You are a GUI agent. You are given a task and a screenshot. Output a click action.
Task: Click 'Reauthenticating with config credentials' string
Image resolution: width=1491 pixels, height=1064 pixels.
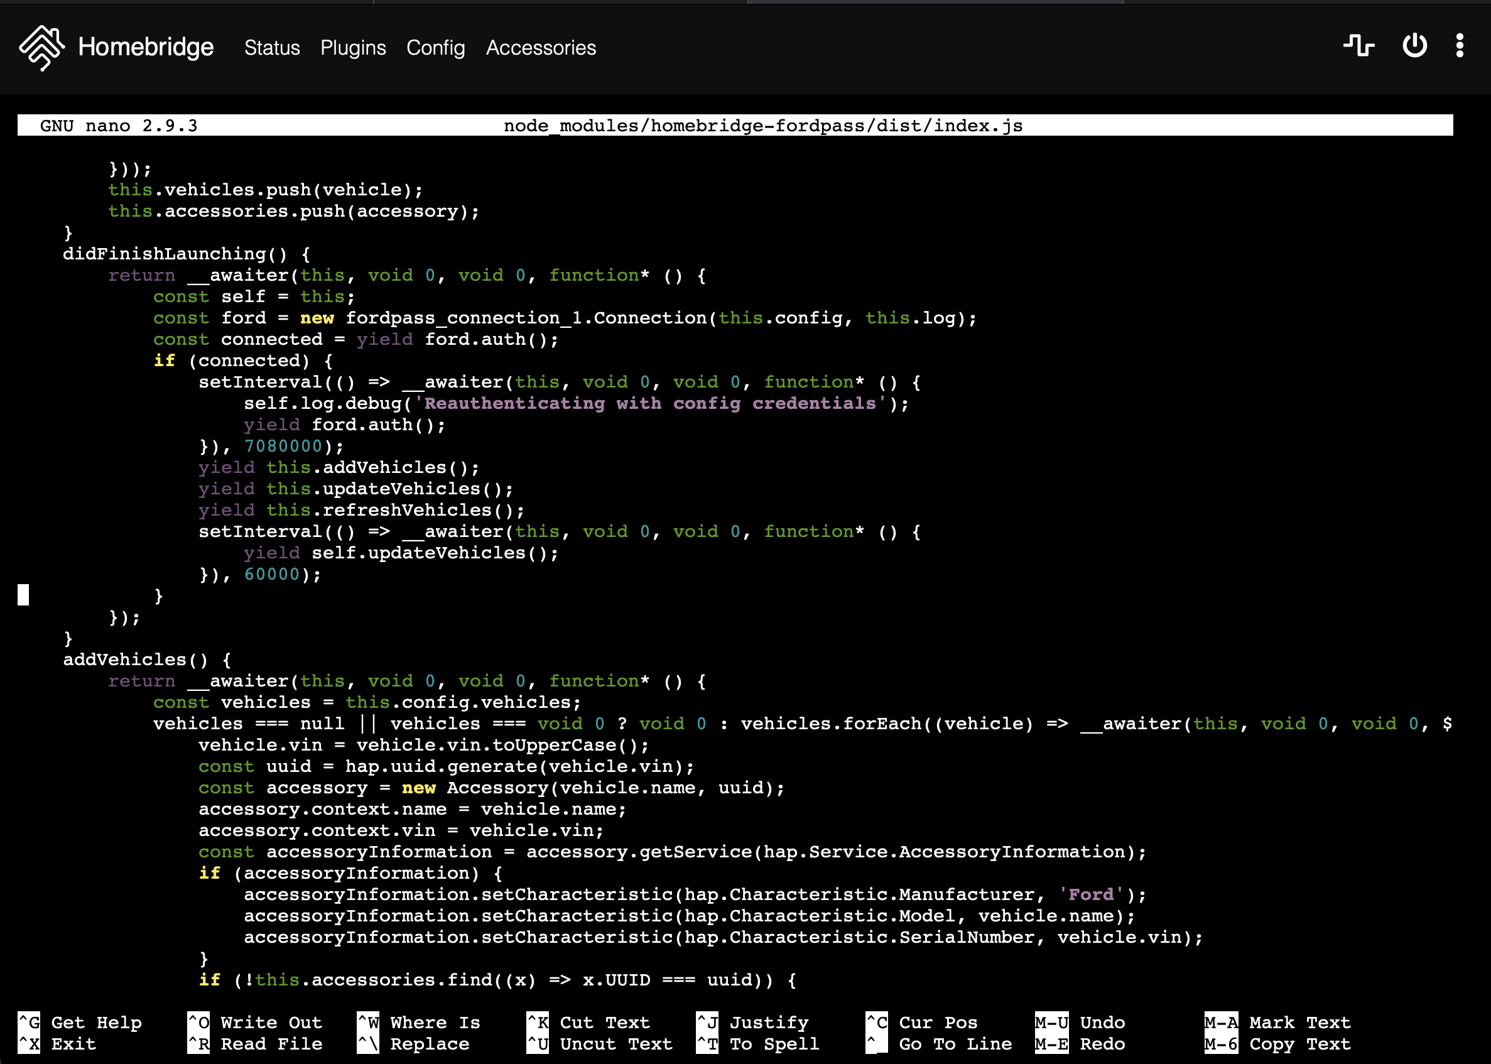651,404
